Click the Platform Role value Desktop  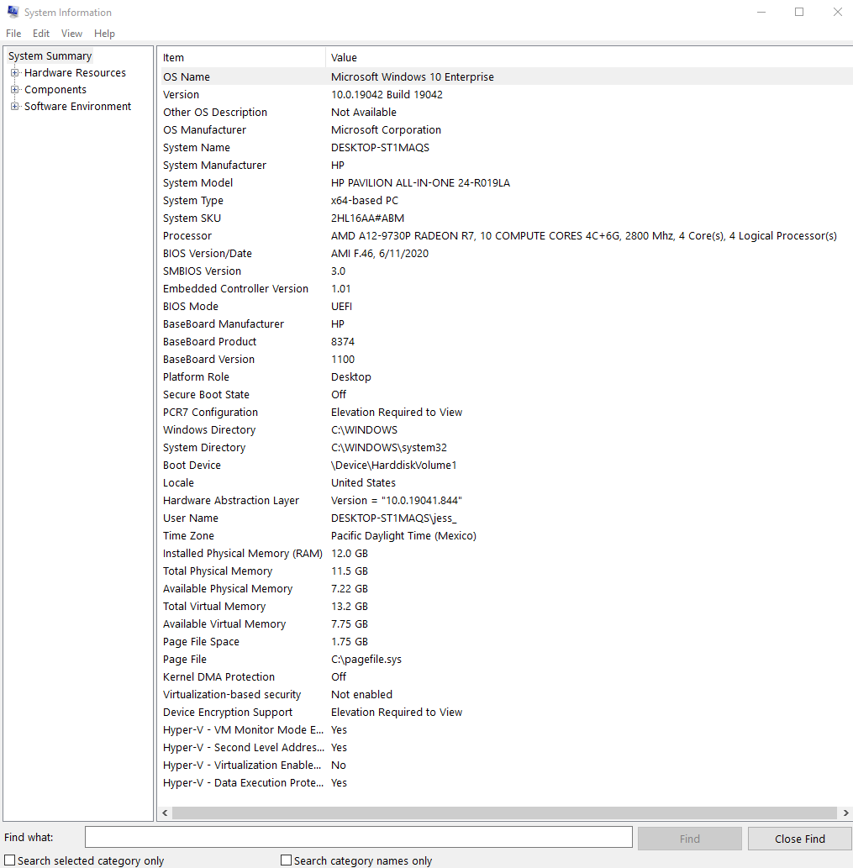coord(351,377)
